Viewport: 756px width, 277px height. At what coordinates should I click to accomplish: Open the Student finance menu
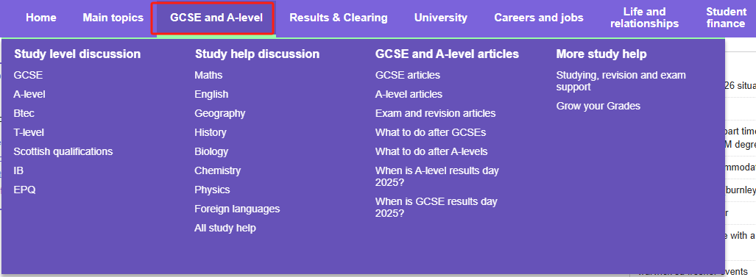(x=726, y=18)
